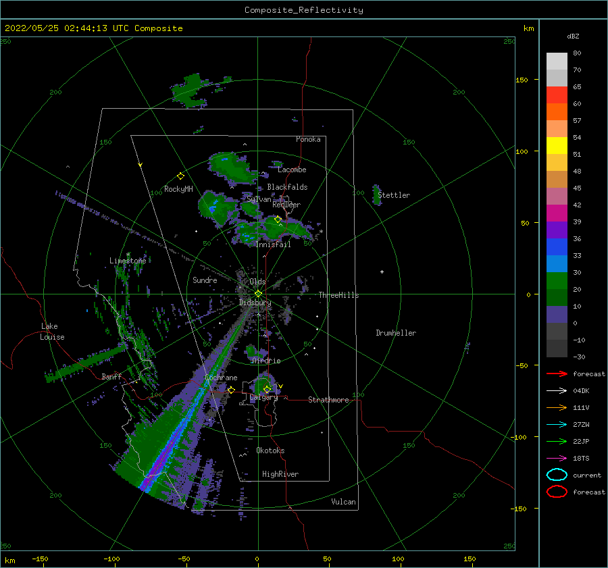Select the 10 dBZ slate purple swatch
608x568 pixels.
click(557, 314)
